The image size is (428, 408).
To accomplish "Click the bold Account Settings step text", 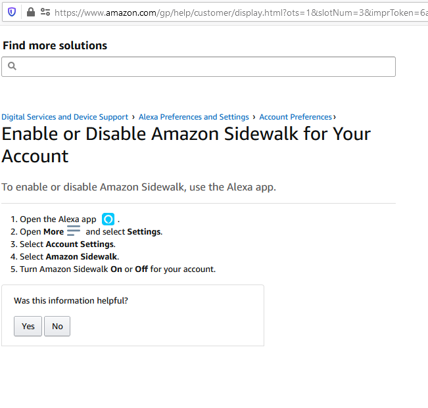I will tap(80, 244).
